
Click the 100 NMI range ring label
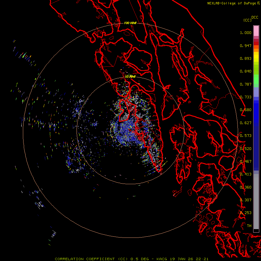pos(130,23)
